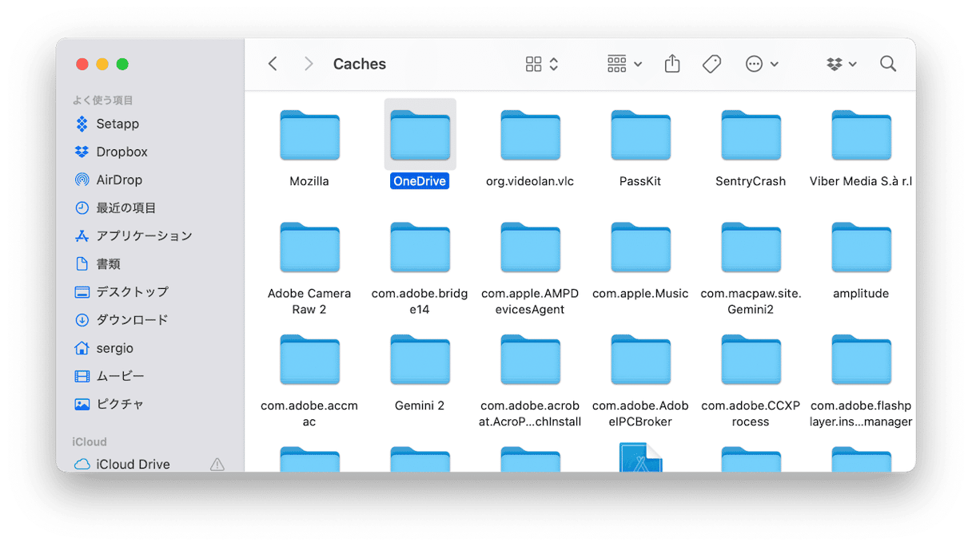The width and height of the screenshot is (972, 546).
Task: Select the org.videolan.vlc folder icon
Action: [x=530, y=136]
